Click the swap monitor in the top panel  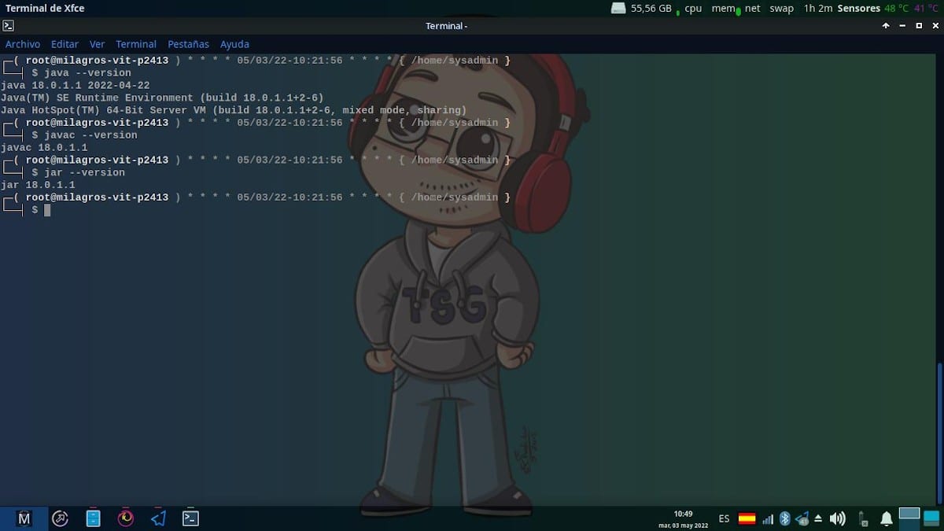781,9
